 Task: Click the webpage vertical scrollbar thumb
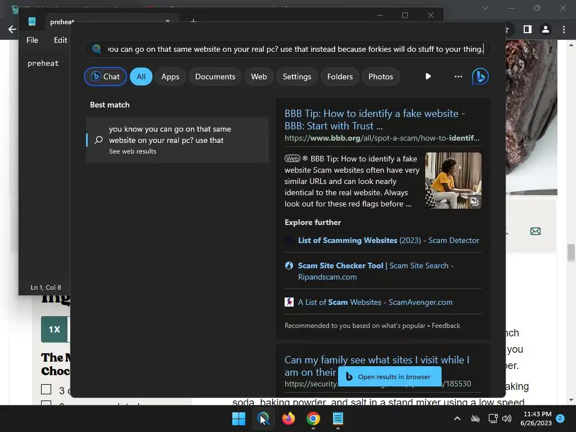click(571, 253)
